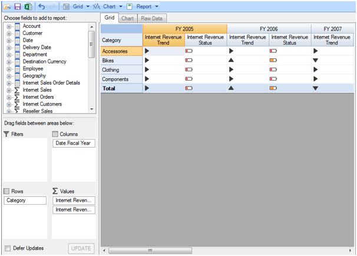Select Category field in Rows area
The image size is (357, 256).
[25, 201]
